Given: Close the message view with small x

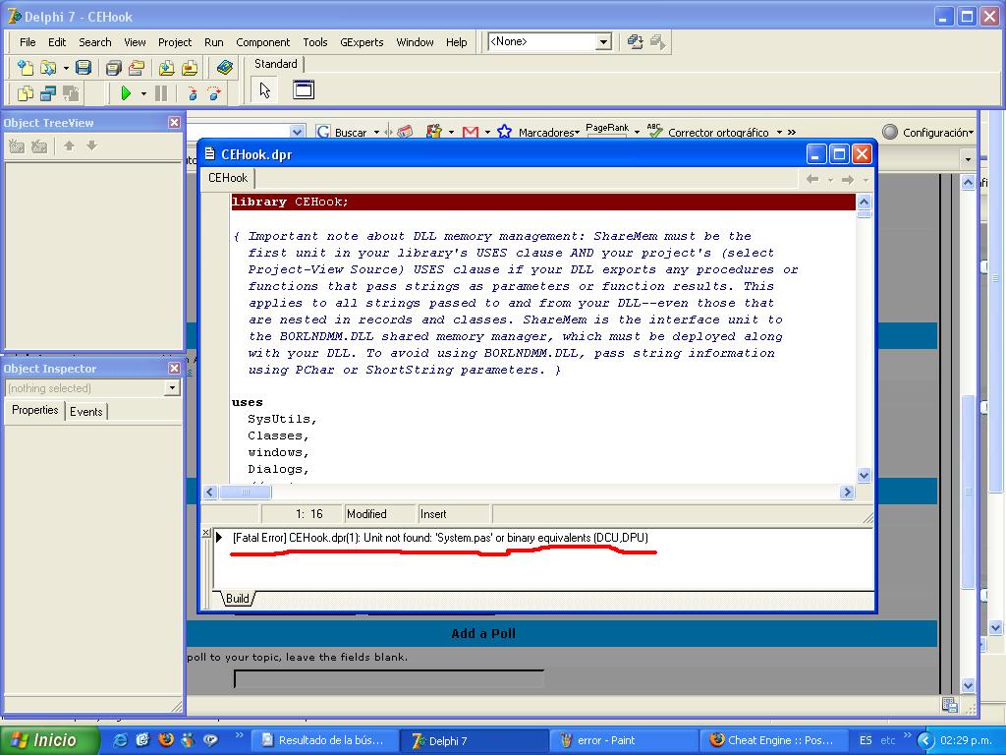Looking at the screenshot, I should [x=205, y=532].
